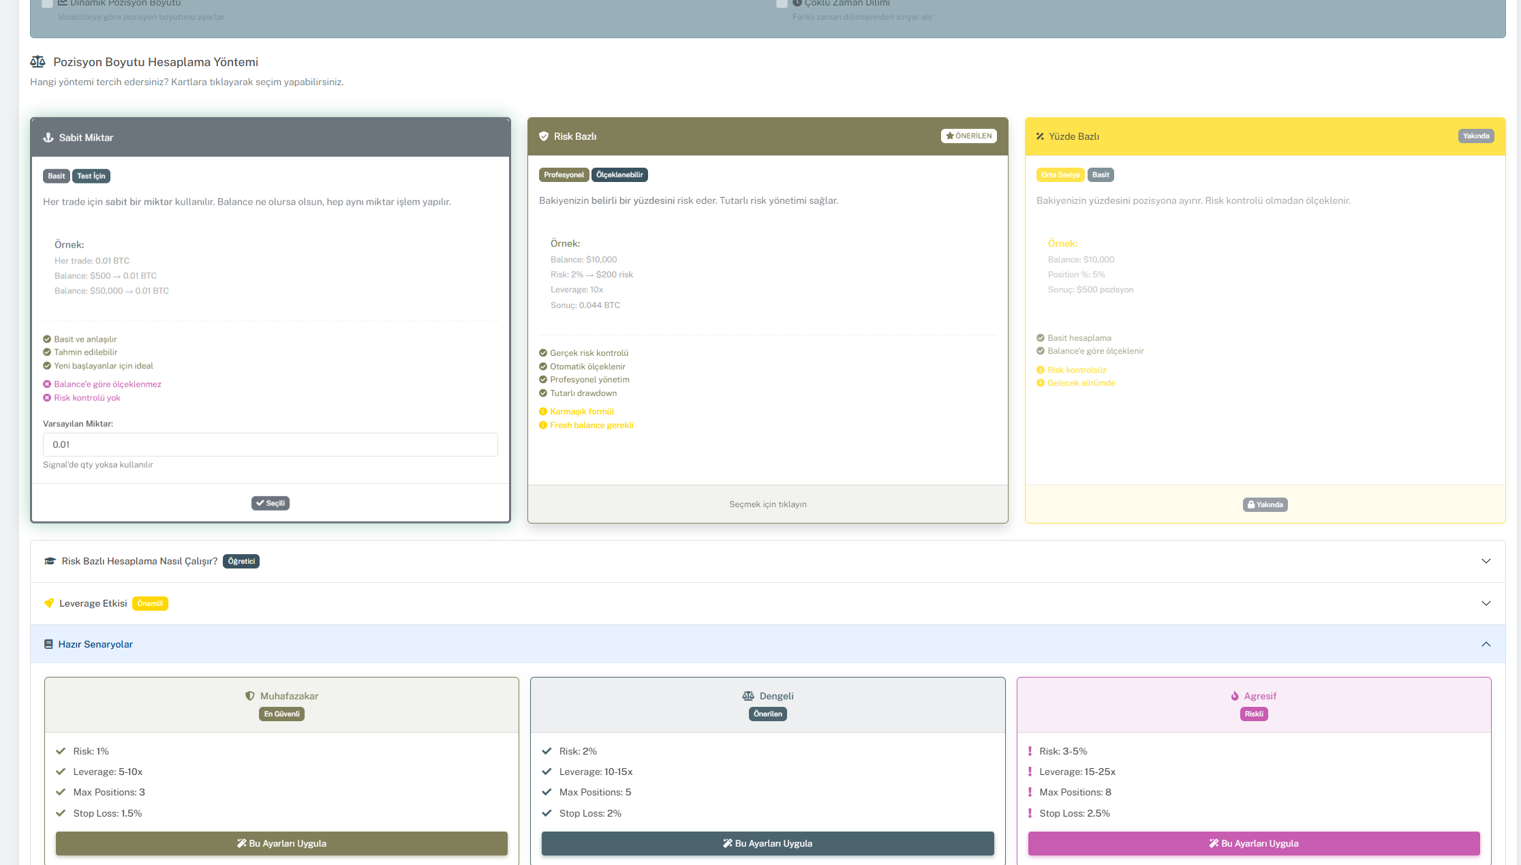Screen dimensions: 1521x865
Task: Click the book icon beside Hazır Senaryolar
Action: pyautogui.click(x=48, y=644)
